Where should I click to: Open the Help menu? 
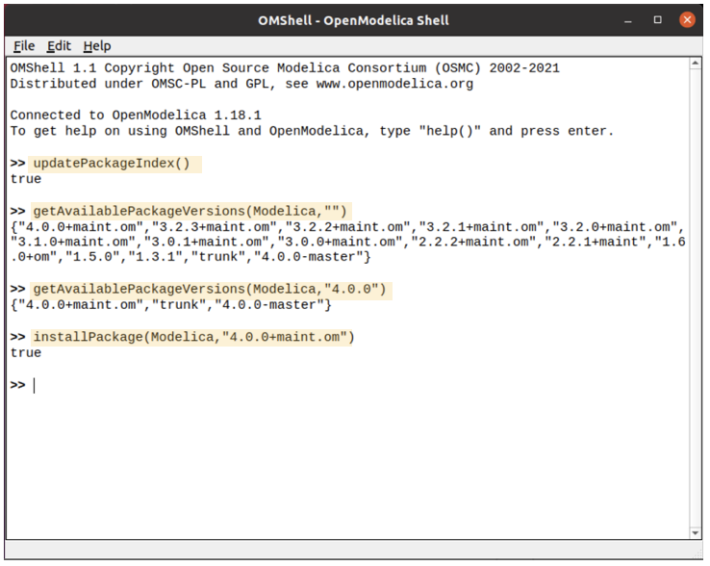(x=97, y=46)
